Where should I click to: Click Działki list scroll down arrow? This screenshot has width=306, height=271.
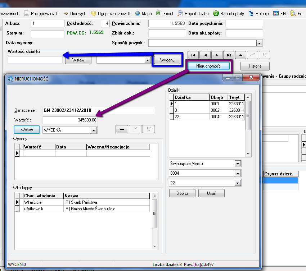[x=248, y=154]
